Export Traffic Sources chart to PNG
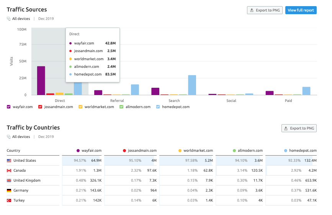Viewport: 332px width, 215px height. (265, 10)
